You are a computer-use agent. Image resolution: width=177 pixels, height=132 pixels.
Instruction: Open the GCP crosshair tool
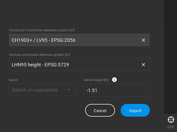171,119
